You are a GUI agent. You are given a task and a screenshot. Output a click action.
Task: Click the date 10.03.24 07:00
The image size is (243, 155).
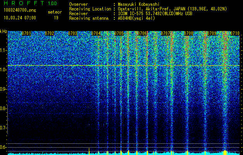pyautogui.click(x=20, y=17)
